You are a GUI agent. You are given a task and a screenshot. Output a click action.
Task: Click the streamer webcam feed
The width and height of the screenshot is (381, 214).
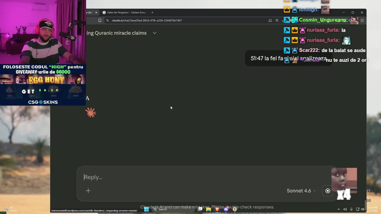point(43,32)
